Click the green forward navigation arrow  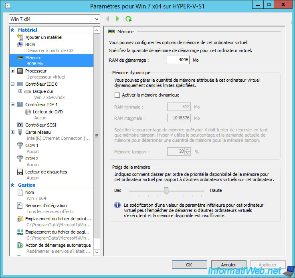coord(117,19)
